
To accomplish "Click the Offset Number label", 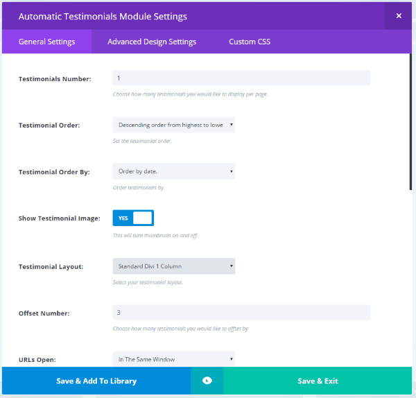I will (45, 313).
